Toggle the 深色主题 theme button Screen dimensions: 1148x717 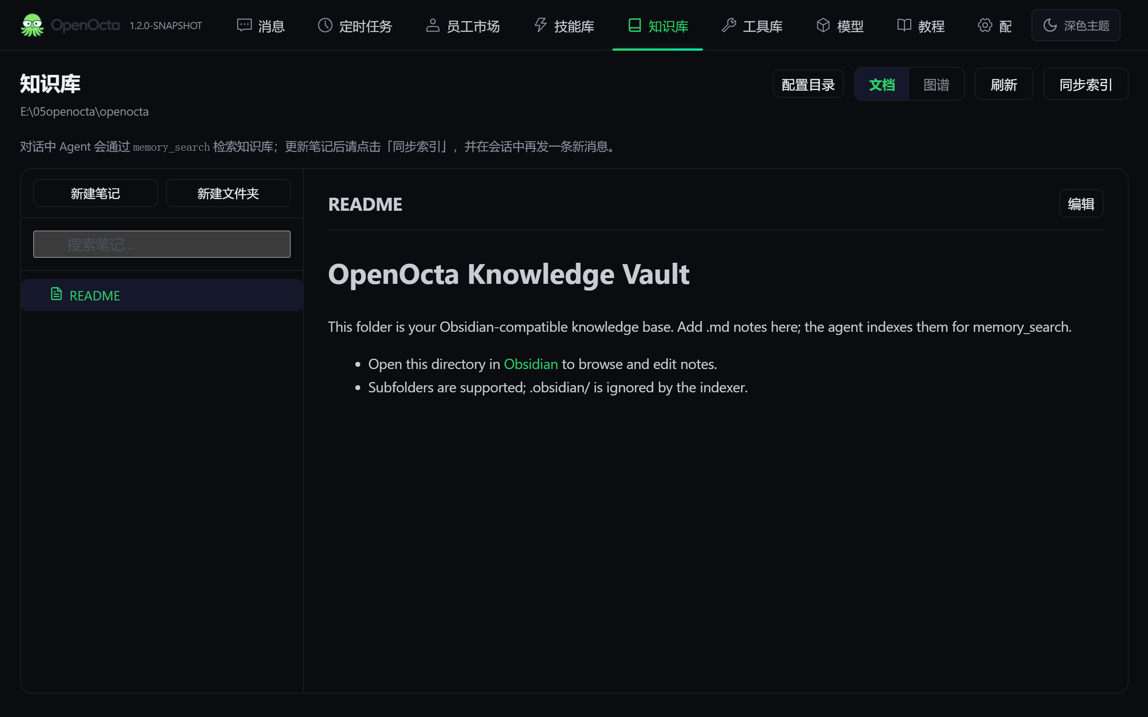click(x=1075, y=25)
